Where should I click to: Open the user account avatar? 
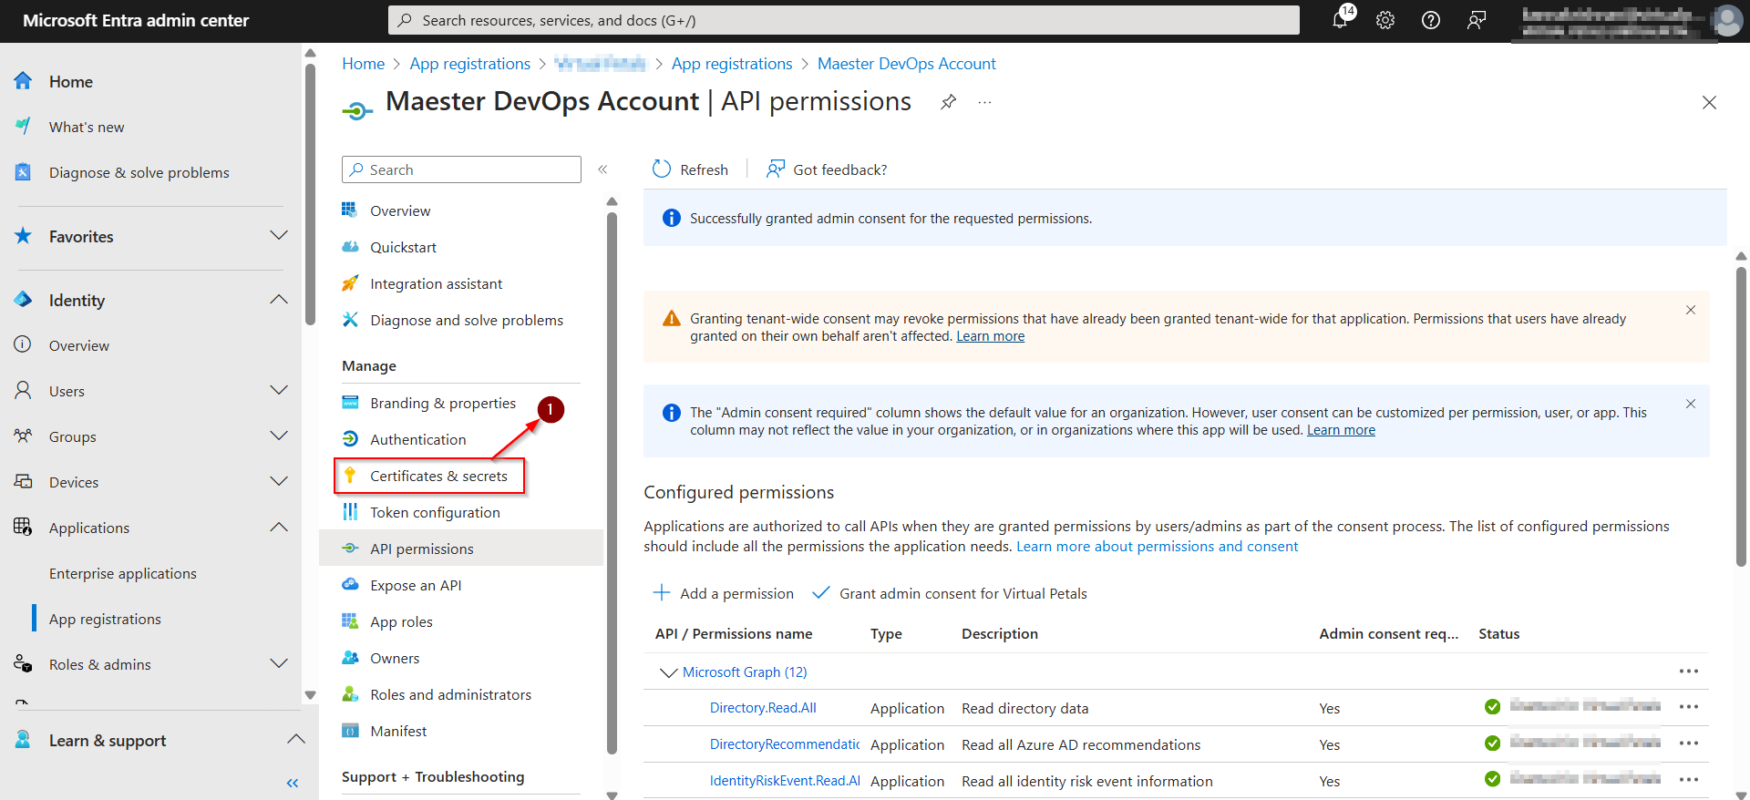1727,20
